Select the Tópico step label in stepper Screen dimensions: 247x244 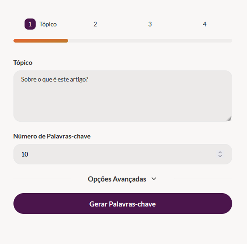48,24
